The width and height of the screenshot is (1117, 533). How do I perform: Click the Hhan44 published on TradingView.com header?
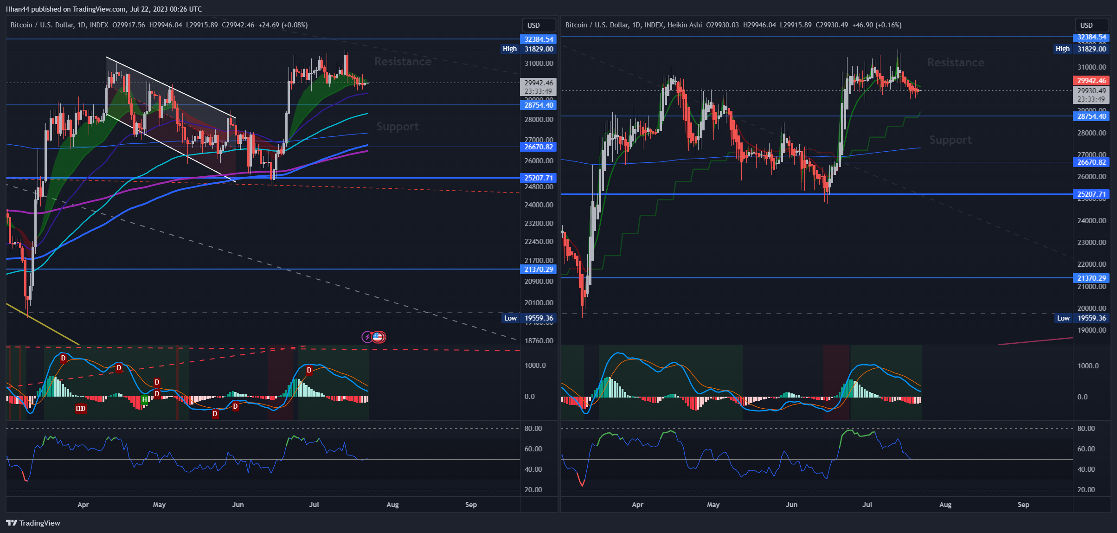click(x=104, y=9)
